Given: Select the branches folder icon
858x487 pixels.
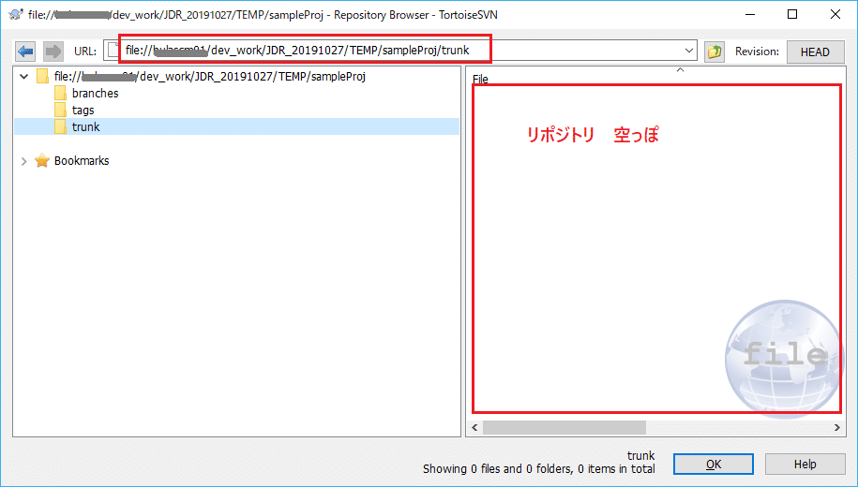Looking at the screenshot, I should (x=60, y=94).
